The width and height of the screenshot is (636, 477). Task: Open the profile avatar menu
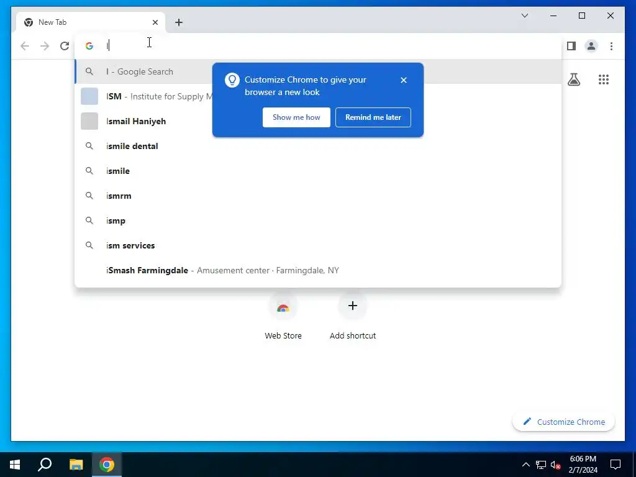pos(591,46)
